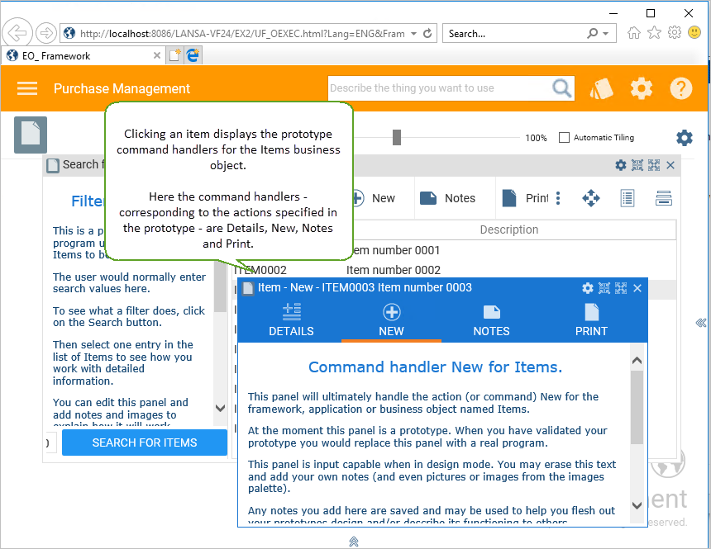Switch to the NOTES tab
The image size is (711, 549).
(492, 319)
